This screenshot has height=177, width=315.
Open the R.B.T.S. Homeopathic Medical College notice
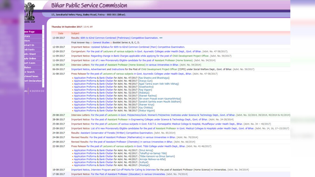click(x=167, y=124)
